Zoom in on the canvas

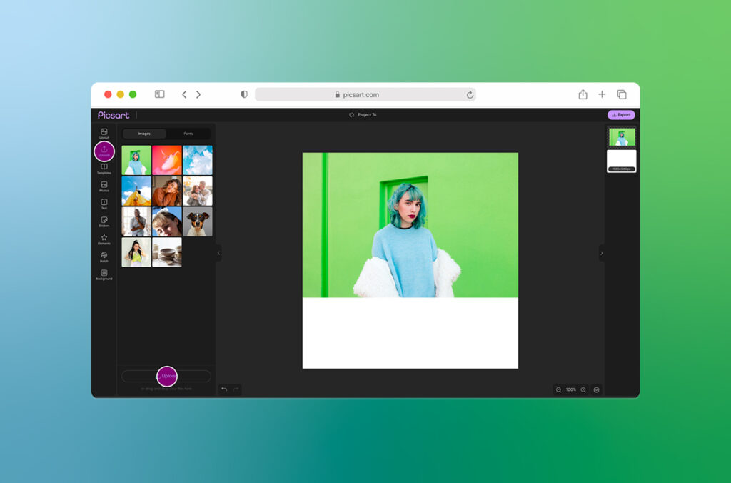click(583, 389)
